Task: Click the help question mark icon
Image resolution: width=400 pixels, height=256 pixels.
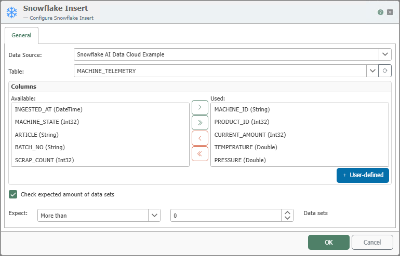Action: click(380, 12)
